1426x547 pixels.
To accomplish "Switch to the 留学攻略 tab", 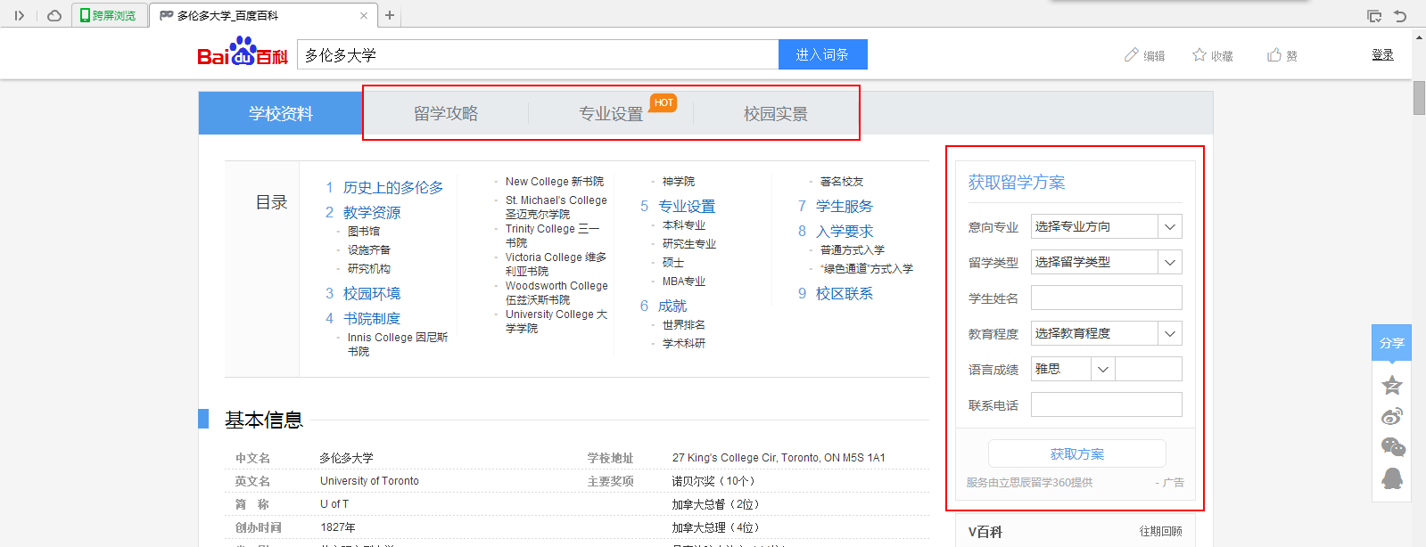I will pos(446,114).
